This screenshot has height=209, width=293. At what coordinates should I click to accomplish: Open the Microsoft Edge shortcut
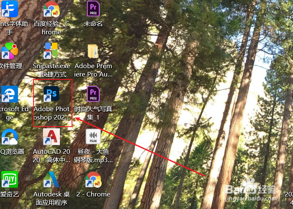pyautogui.click(x=10, y=94)
